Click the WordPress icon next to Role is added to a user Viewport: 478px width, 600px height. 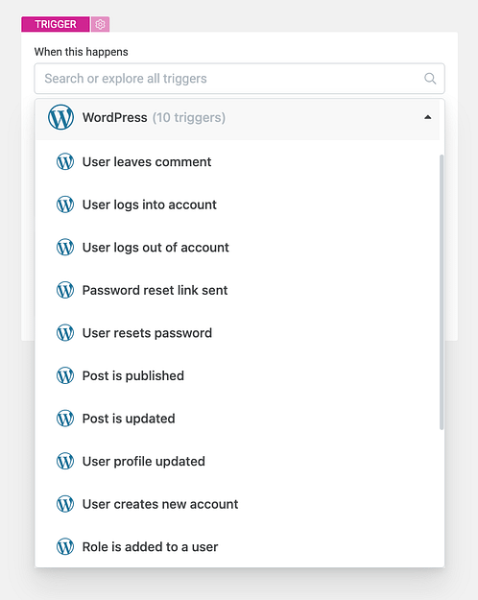pos(65,546)
